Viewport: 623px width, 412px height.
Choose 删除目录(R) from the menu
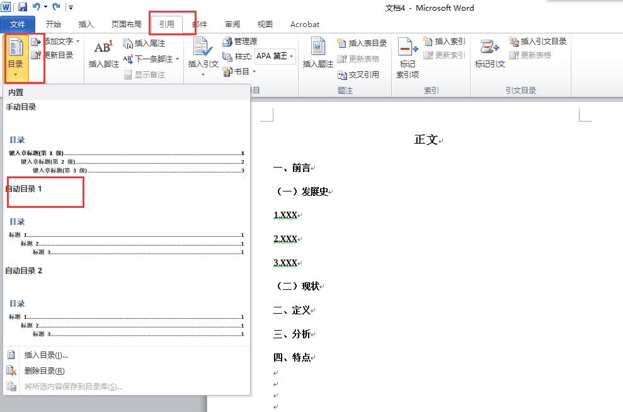[127, 370]
